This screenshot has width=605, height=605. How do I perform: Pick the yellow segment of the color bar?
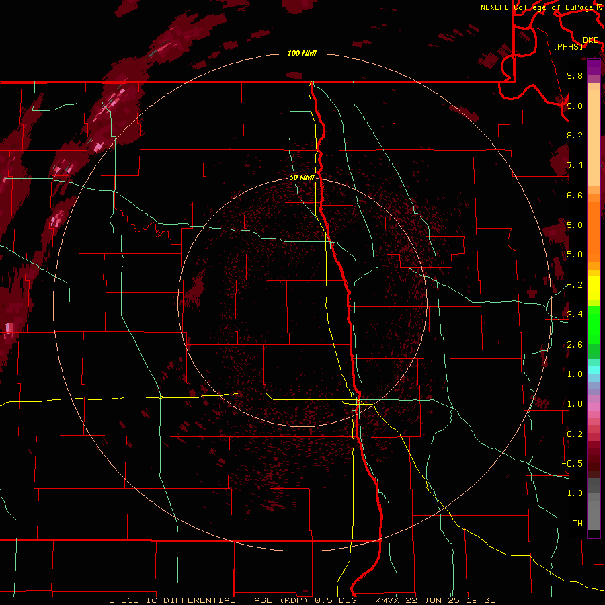click(x=594, y=288)
